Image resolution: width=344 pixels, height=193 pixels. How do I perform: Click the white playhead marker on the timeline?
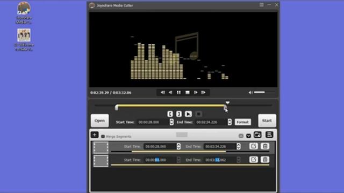coord(227,102)
